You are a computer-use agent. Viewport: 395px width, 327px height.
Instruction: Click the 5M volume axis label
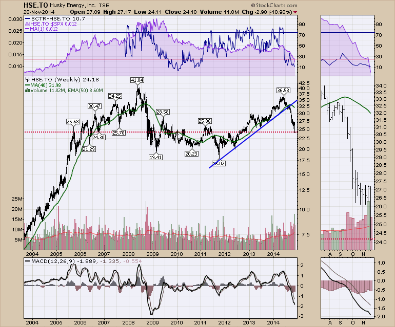[x=18, y=240]
